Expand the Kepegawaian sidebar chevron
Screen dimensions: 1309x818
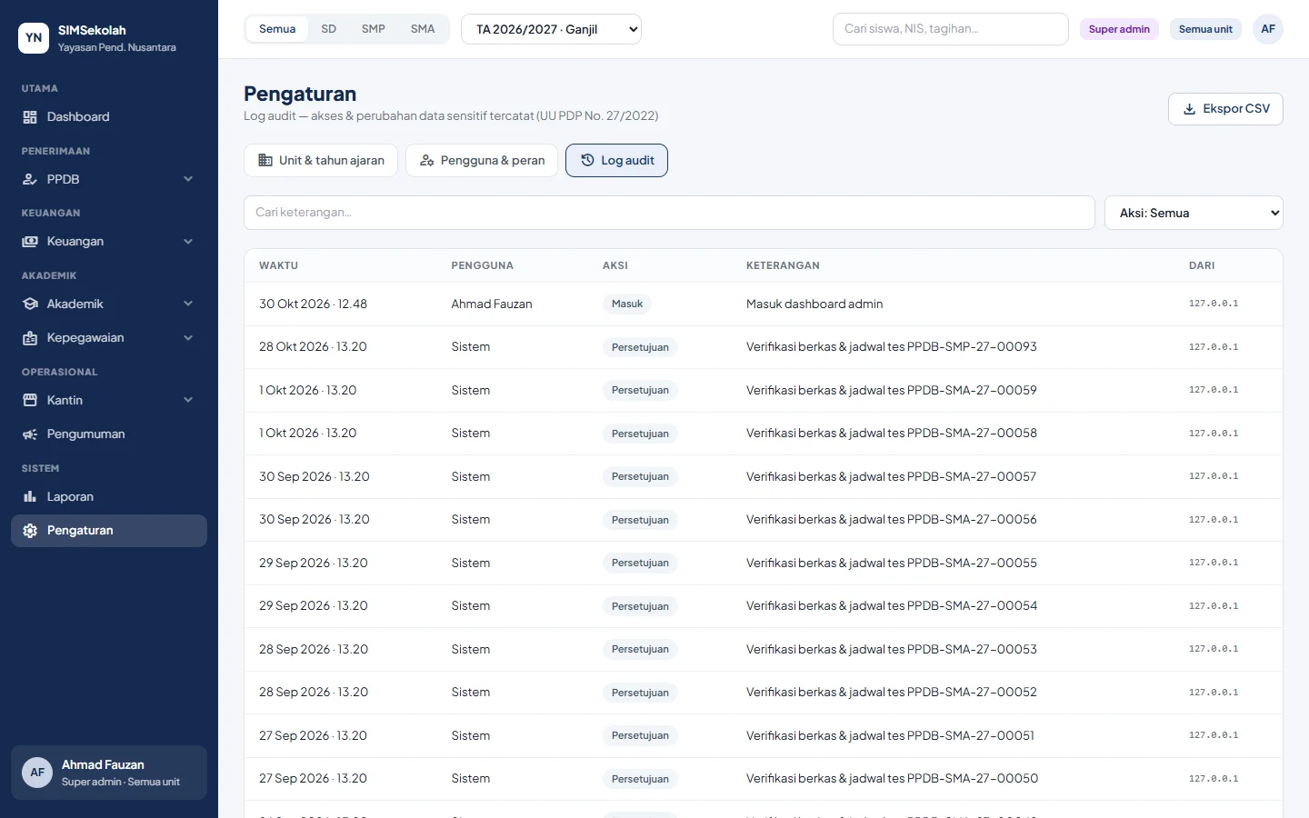[188, 338]
